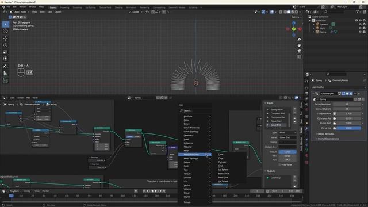Screen dimensions: 368x207
Task: Click the Outliner filter funnel icon
Action: (x=358, y=11)
